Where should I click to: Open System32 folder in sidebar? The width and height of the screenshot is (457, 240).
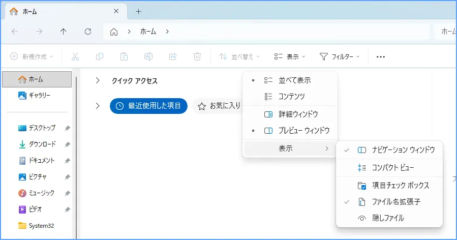37,226
